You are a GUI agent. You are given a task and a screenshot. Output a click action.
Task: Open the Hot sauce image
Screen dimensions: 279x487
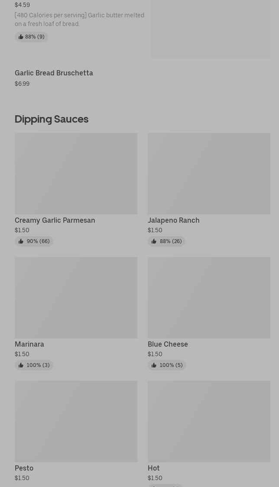[209, 422]
